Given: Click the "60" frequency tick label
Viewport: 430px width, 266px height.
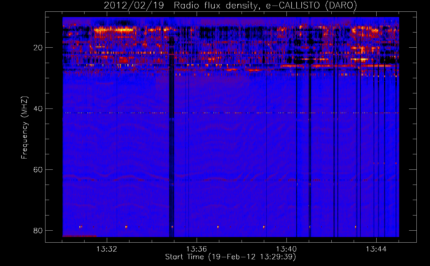Looking at the screenshot, I should (38, 169).
